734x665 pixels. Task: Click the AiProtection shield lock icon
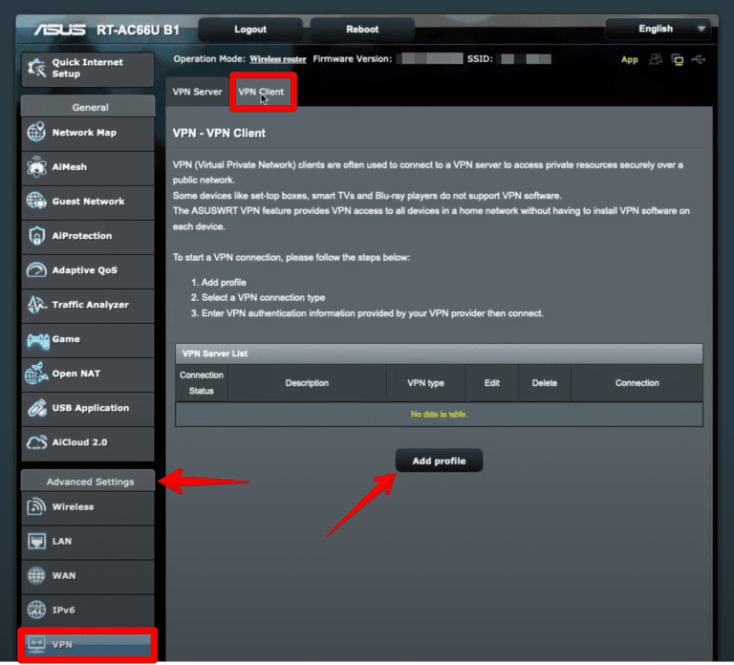pos(37,236)
